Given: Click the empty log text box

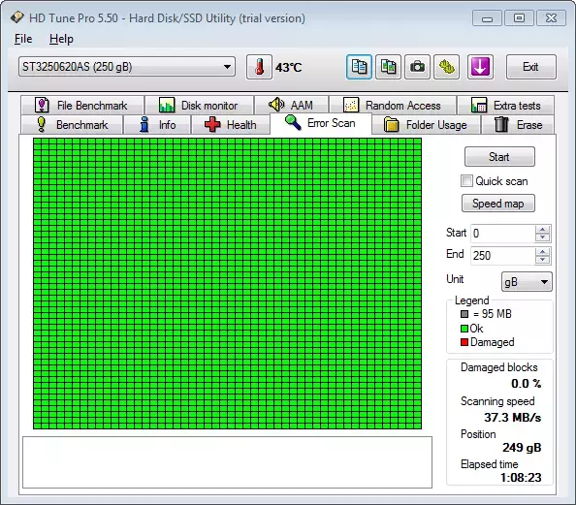Looking at the screenshot, I should (x=227, y=462).
